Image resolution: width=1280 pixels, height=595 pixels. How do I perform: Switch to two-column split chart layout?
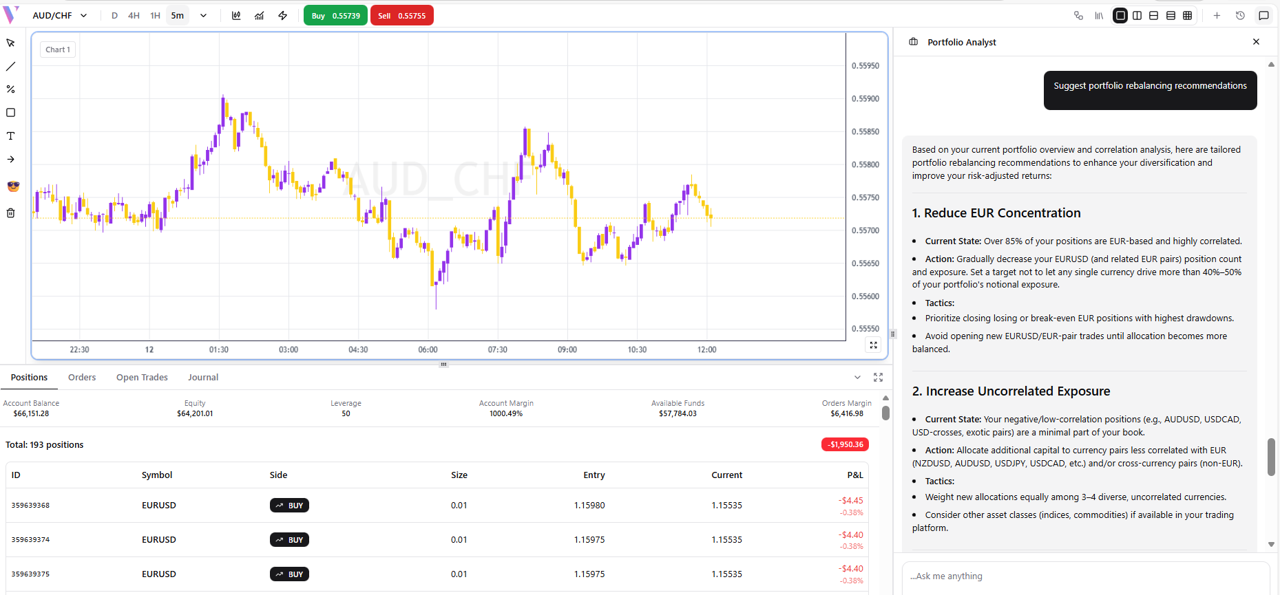coord(1137,16)
